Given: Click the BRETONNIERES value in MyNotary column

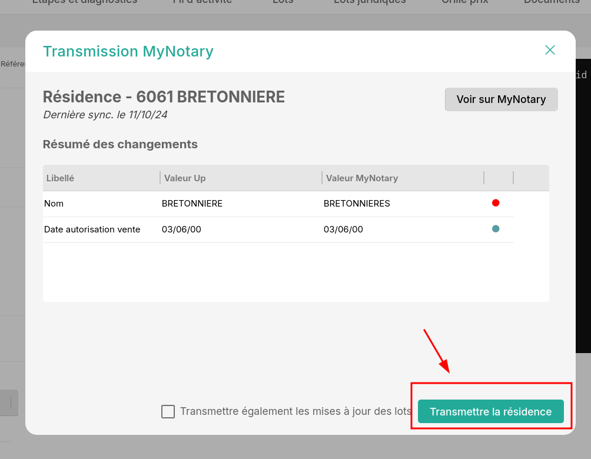Looking at the screenshot, I should click(357, 204).
